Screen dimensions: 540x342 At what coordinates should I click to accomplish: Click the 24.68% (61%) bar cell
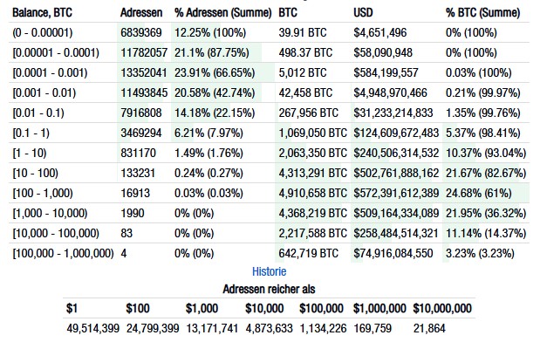pos(479,193)
